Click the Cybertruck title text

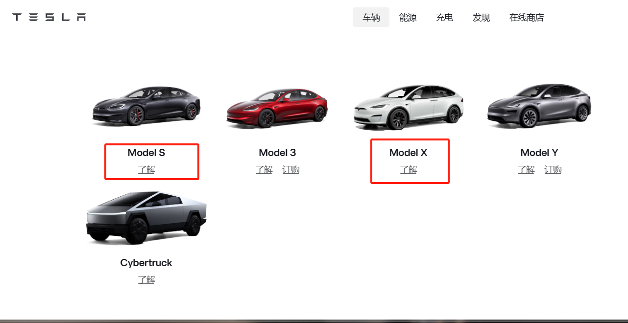pyautogui.click(x=146, y=263)
